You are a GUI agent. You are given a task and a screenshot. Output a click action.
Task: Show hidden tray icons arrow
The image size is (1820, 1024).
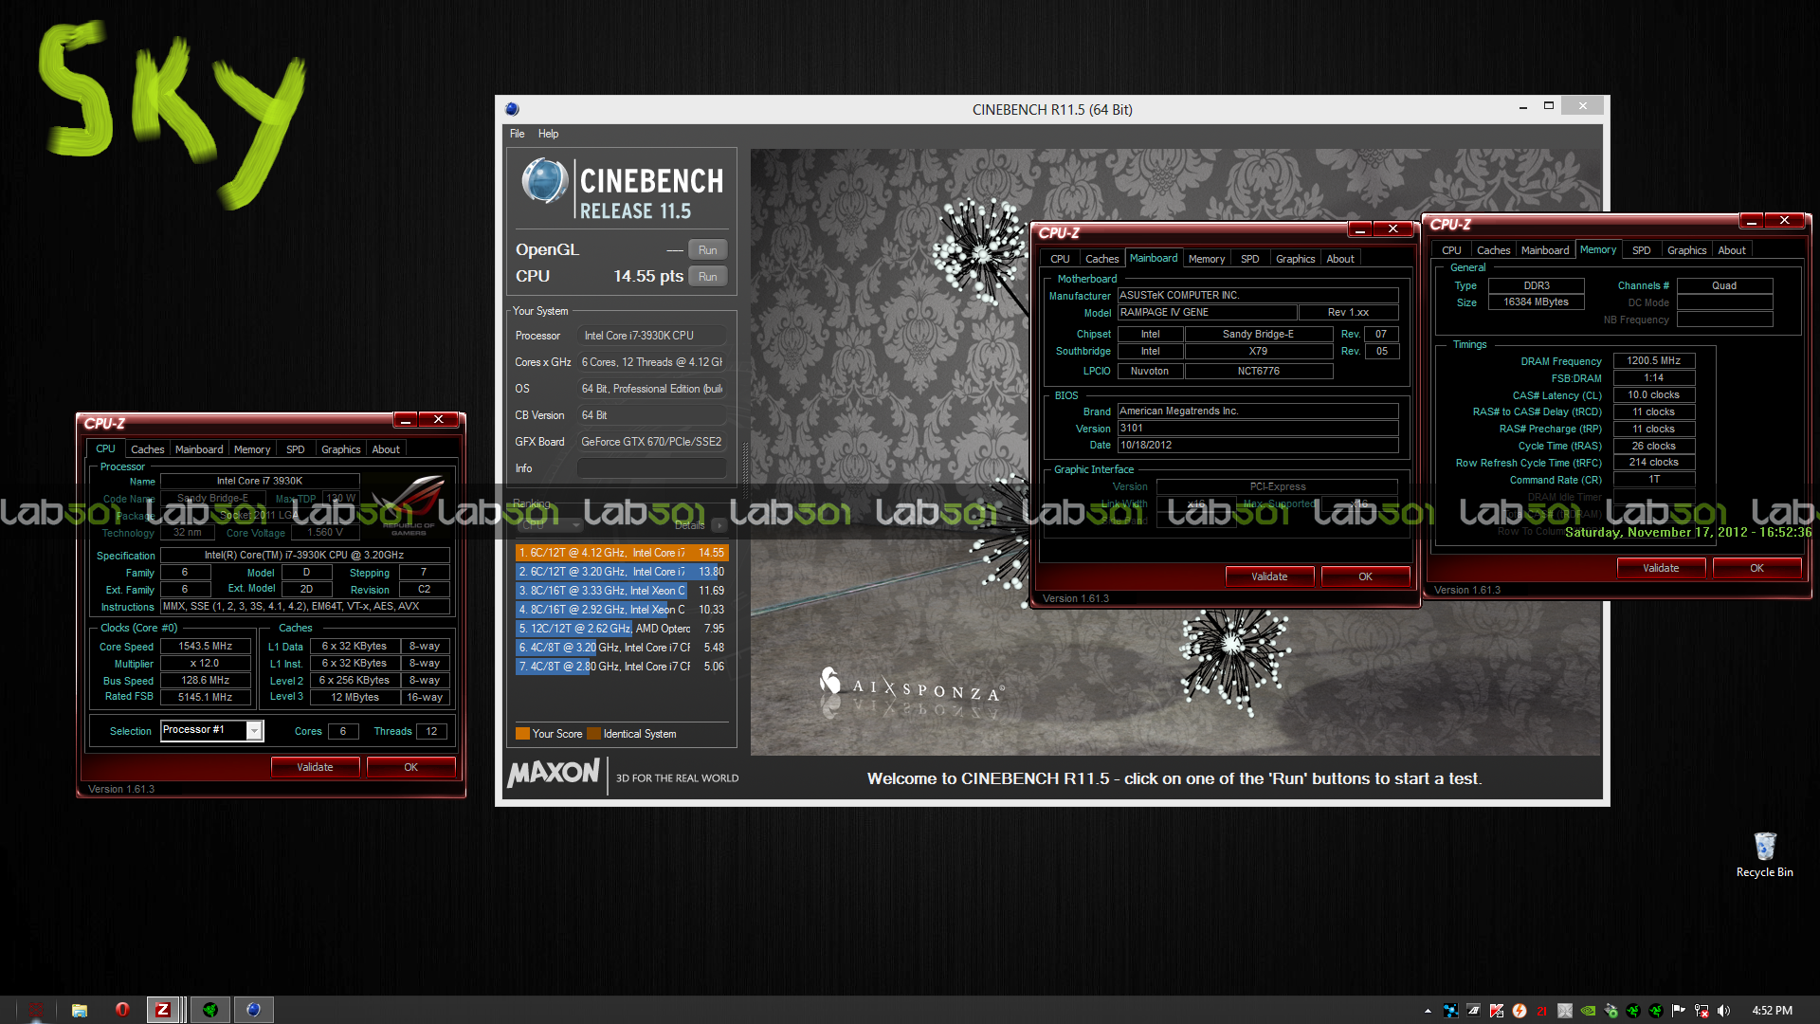tap(1428, 1011)
